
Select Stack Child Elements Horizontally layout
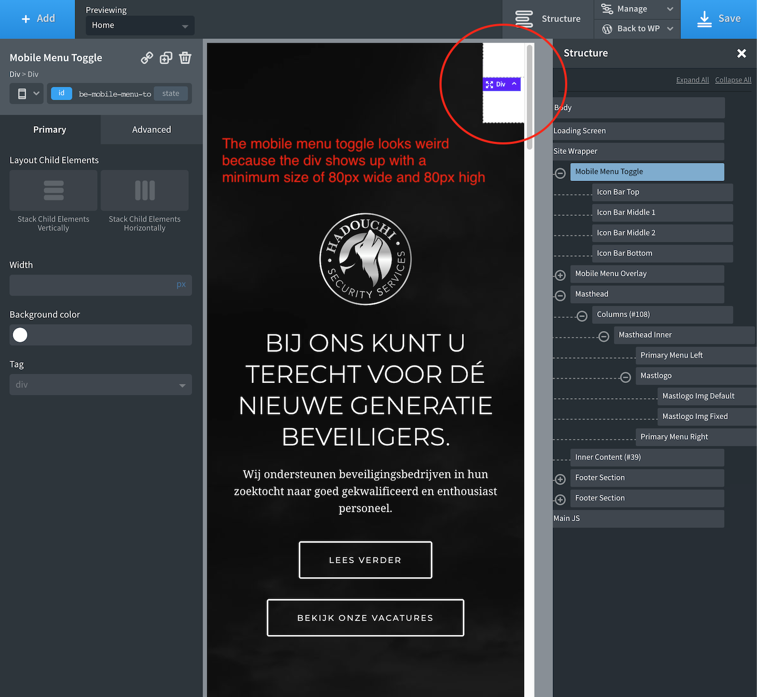tap(145, 191)
